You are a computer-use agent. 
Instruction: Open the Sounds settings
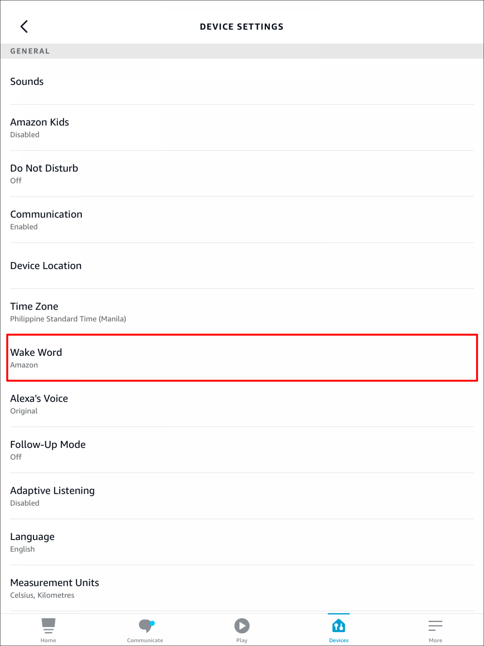242,82
